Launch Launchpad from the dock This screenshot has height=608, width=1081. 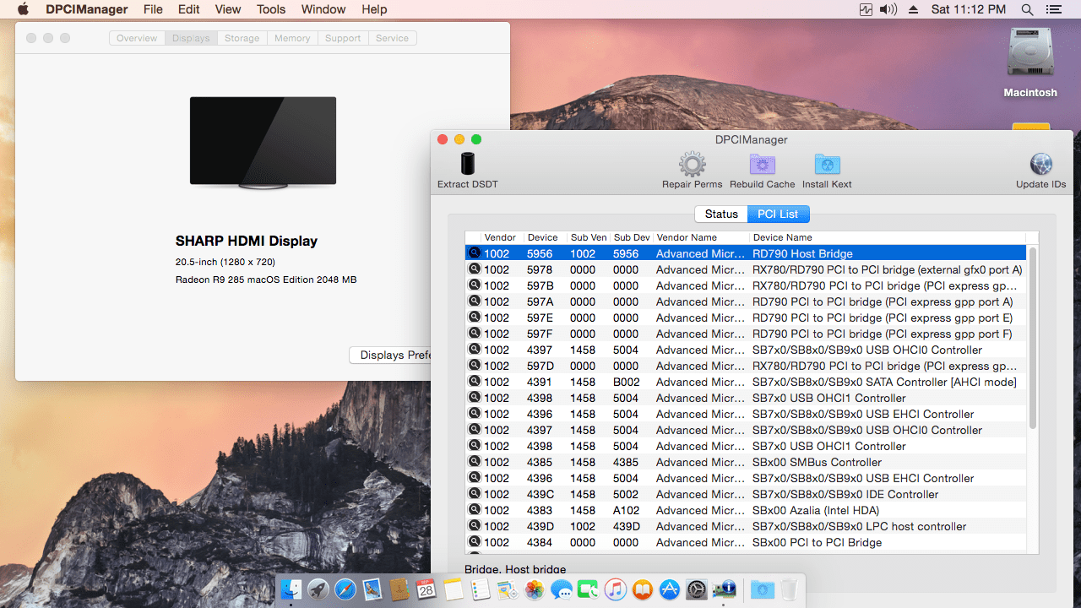pyautogui.click(x=318, y=589)
